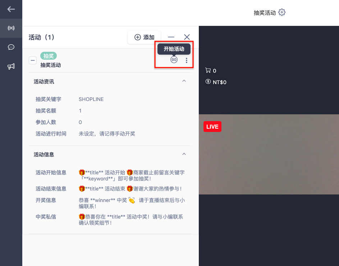Viewport: 339px width, 266px height.
Task: Click the winner announcement message text
Action: pyautogui.click(x=132, y=203)
